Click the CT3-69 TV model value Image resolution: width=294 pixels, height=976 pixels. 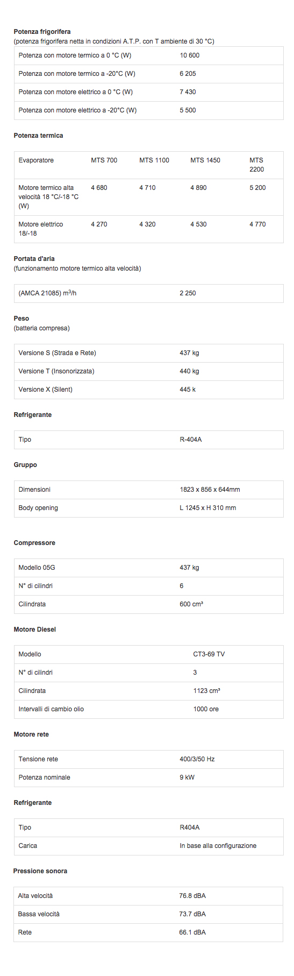click(209, 654)
